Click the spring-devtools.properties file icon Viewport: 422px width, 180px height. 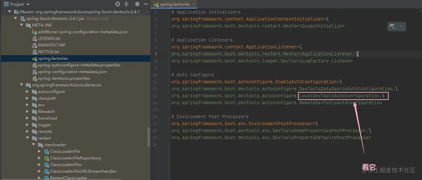[x=34, y=78]
